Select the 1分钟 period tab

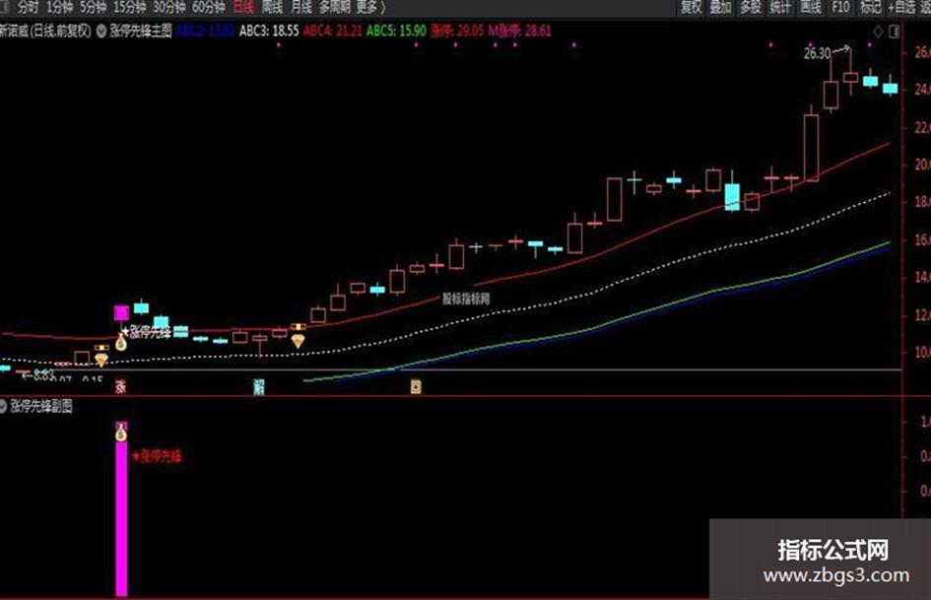(x=59, y=7)
